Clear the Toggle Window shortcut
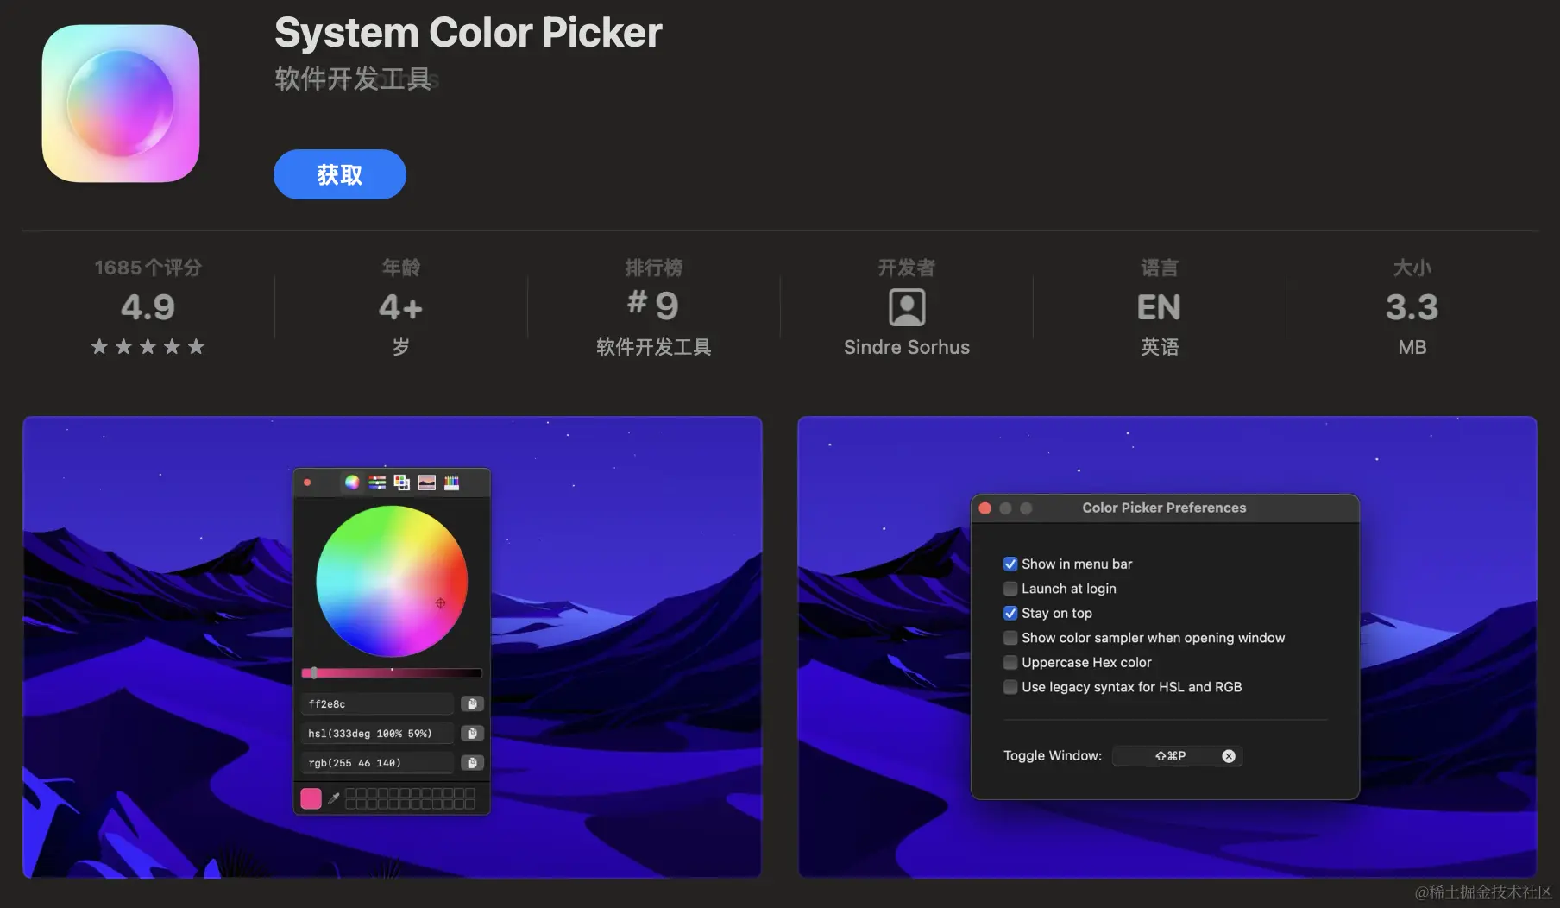 [1229, 756]
